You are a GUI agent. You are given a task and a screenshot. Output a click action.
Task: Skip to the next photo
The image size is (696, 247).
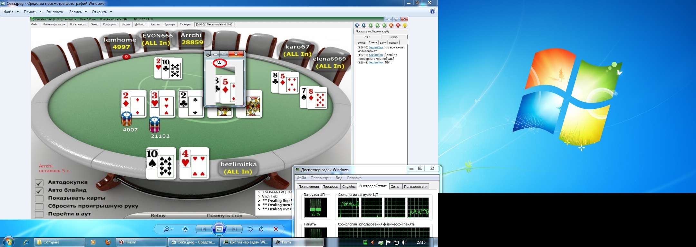[x=235, y=229]
